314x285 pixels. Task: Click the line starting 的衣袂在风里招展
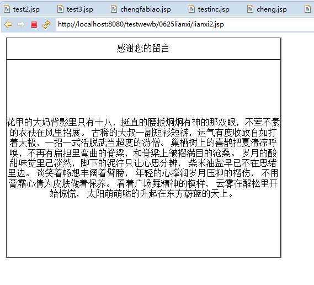point(143,132)
